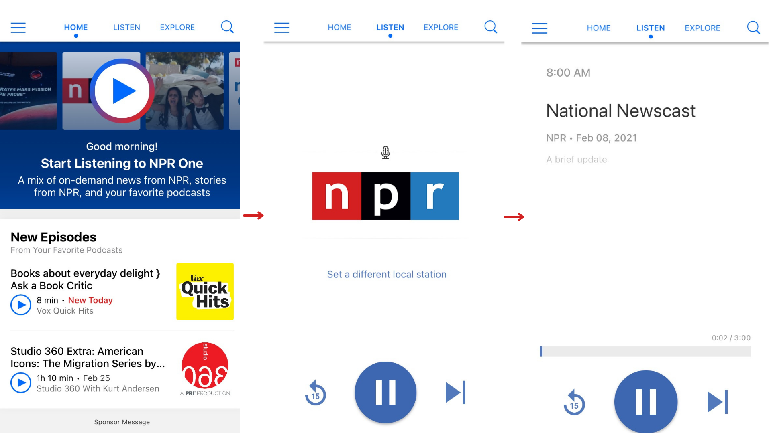Tap the skip forward icon on the Newscast screen
This screenshot has width=771, height=433.
coord(717,401)
